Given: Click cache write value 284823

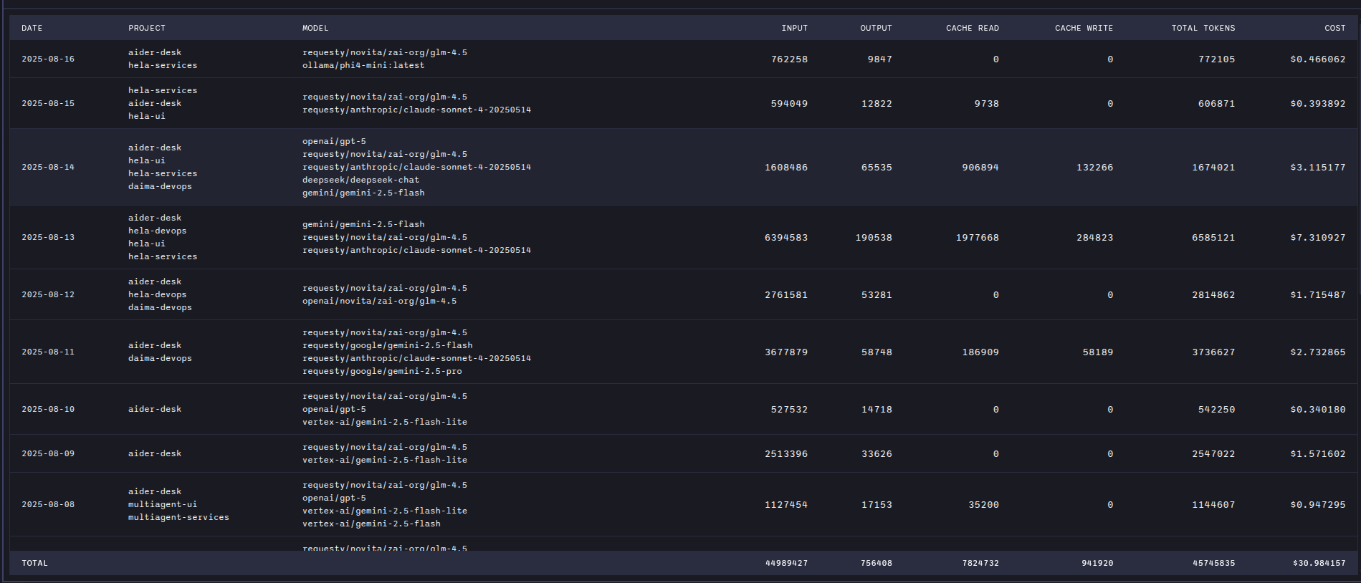Looking at the screenshot, I should click(1094, 237).
